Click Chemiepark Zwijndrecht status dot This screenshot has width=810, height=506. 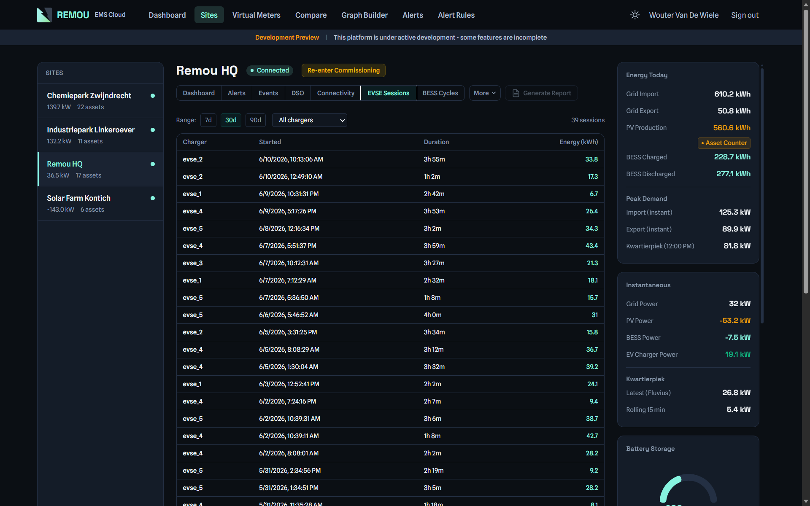tap(153, 96)
